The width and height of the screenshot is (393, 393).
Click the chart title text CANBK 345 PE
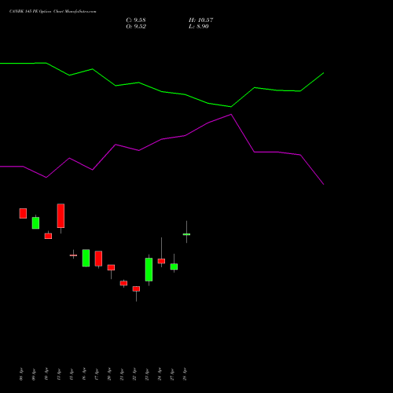click(24, 12)
